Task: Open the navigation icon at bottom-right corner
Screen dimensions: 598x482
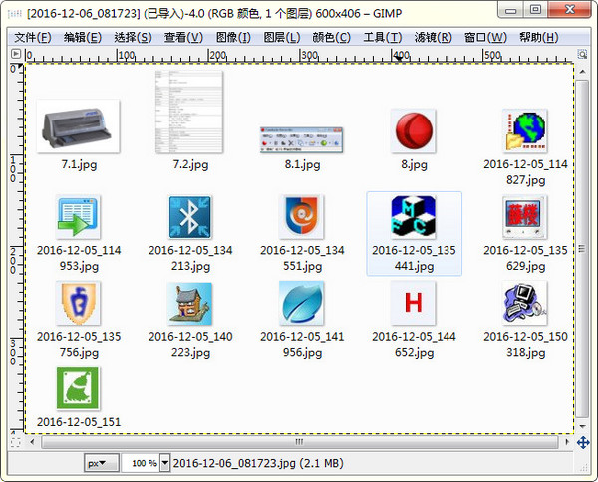Action: [583, 440]
